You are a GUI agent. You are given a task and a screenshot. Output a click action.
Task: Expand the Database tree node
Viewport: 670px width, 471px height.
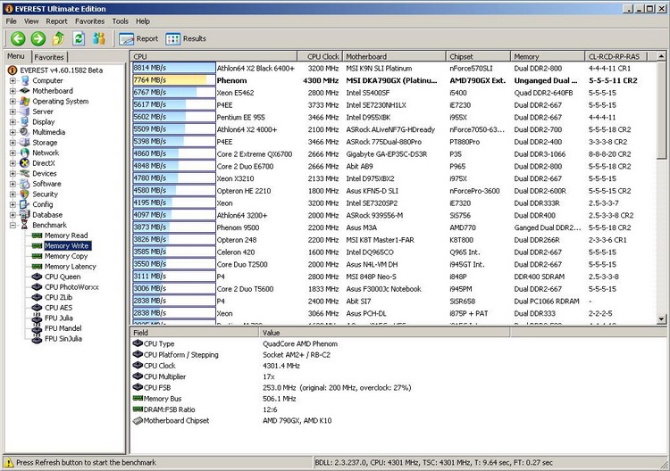(x=13, y=215)
